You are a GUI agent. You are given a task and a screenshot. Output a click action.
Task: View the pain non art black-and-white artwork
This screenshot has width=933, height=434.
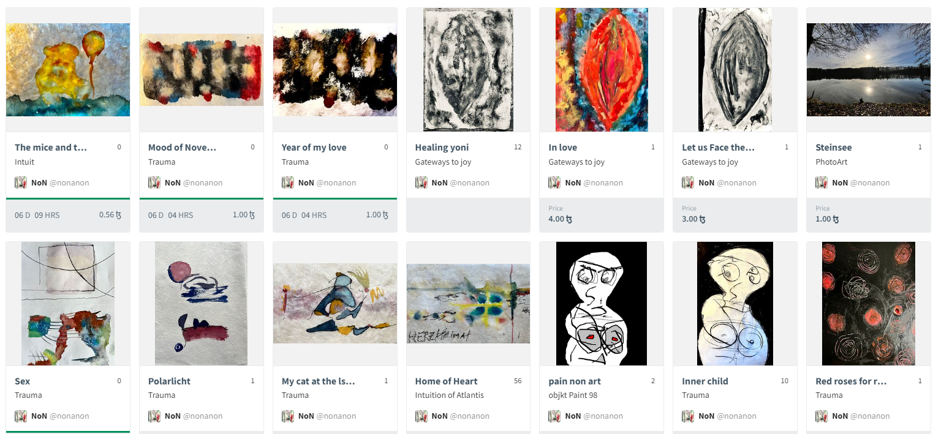point(601,304)
